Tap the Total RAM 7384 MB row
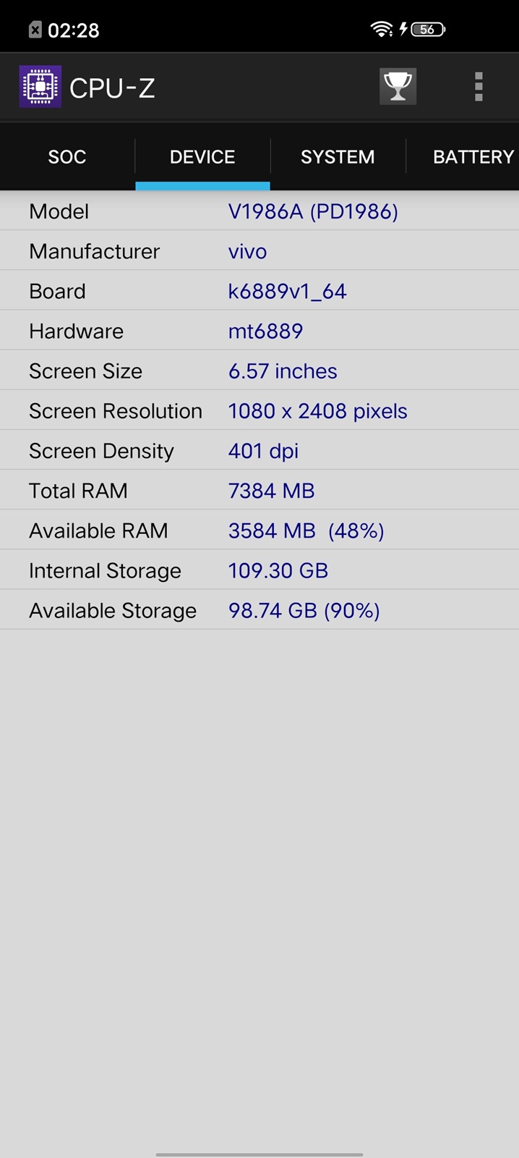The height and width of the screenshot is (1158, 519). (x=259, y=491)
